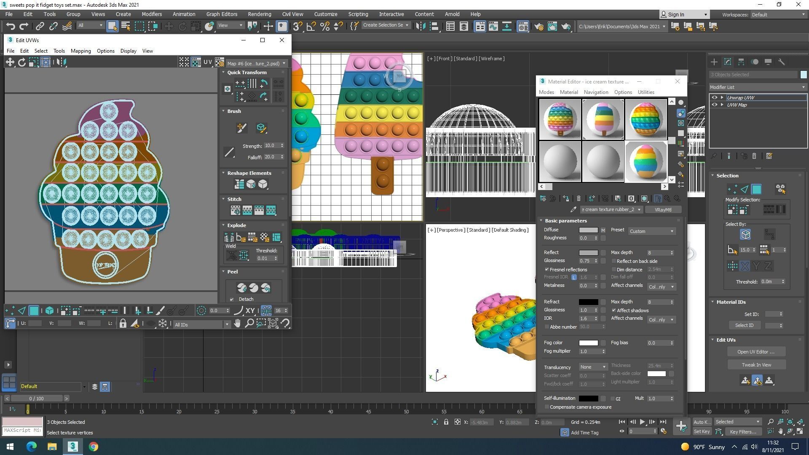Open the Mapping menu in Edit UVWs
809x455 pixels.
[x=80, y=51]
